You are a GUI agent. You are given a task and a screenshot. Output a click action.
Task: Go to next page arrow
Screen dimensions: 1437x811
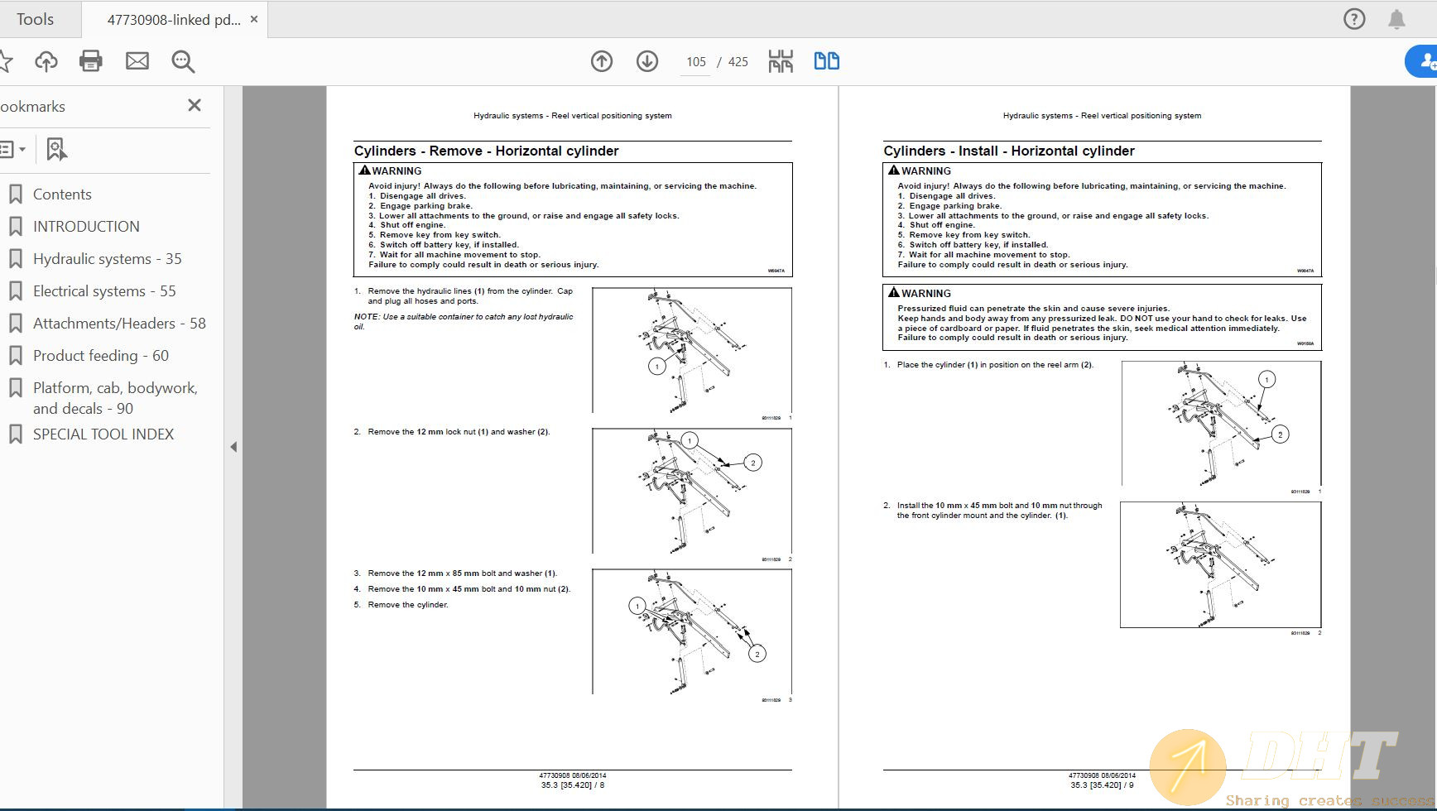click(x=647, y=61)
